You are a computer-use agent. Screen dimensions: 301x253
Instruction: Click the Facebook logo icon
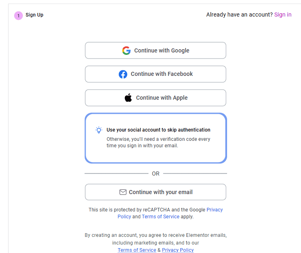coord(123,74)
